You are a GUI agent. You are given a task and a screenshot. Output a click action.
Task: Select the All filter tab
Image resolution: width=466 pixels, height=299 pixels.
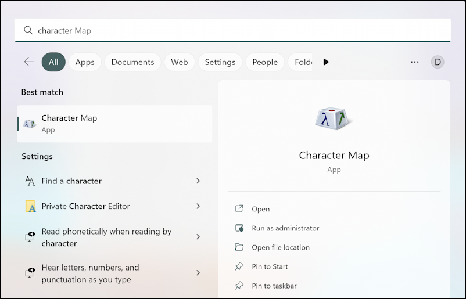point(53,62)
